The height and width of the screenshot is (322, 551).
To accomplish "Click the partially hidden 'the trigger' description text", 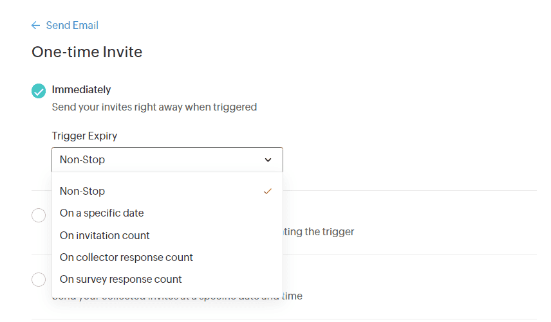I will coord(319,231).
